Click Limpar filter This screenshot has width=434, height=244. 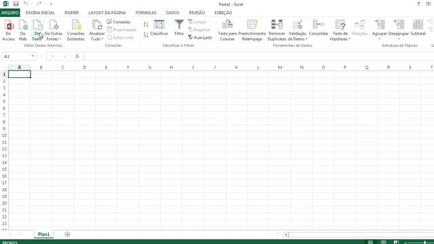[x=197, y=22]
